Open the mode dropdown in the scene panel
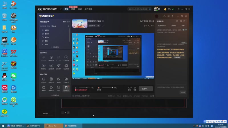The image size is (228, 128). [44, 22]
